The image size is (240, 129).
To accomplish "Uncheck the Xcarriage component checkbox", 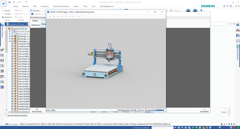I will [x=12, y=39].
